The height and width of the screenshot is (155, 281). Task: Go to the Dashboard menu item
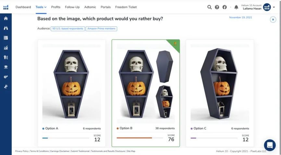click(23, 7)
